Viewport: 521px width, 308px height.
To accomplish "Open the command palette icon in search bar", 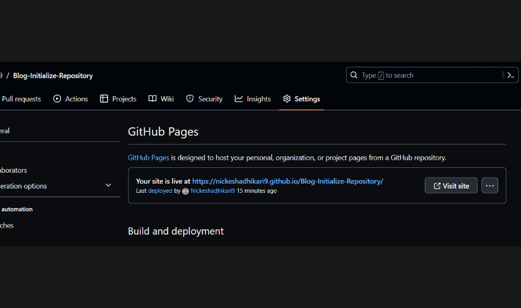I will 510,76.
